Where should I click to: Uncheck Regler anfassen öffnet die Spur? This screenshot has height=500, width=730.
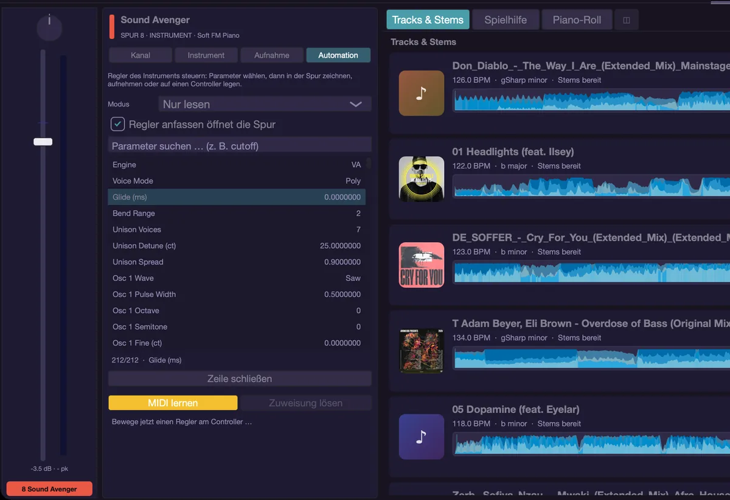pyautogui.click(x=117, y=124)
